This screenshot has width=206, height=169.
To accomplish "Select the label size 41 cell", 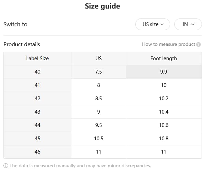I will (x=38, y=85).
